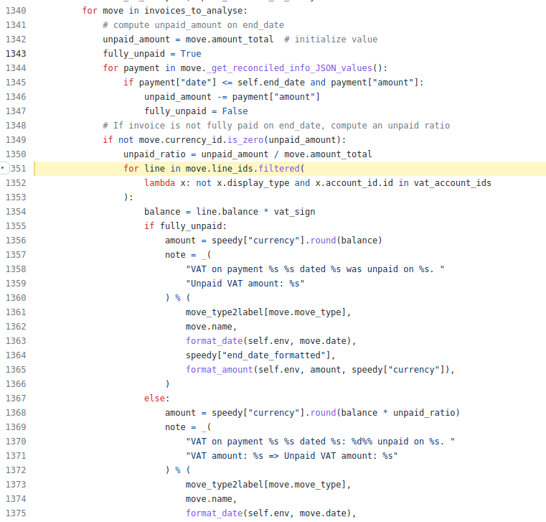This screenshot has height=522, width=546.
Task: Click the is_zero method call
Action: click(x=245, y=140)
